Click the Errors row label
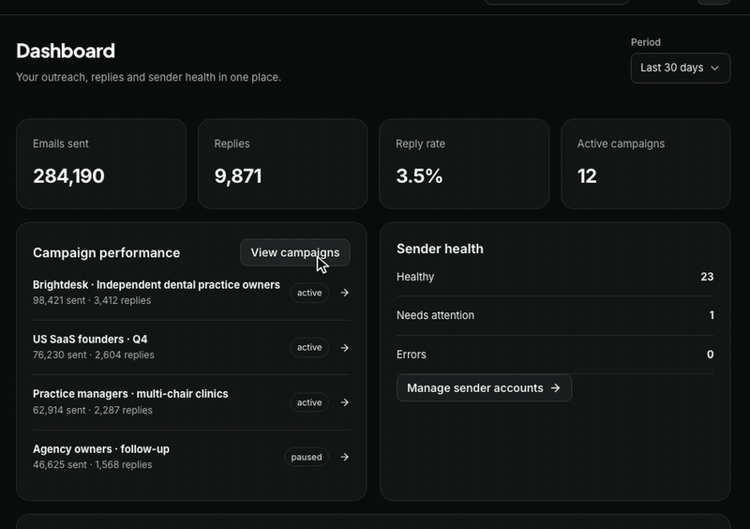Screen dimensions: 750x529 (412, 355)
